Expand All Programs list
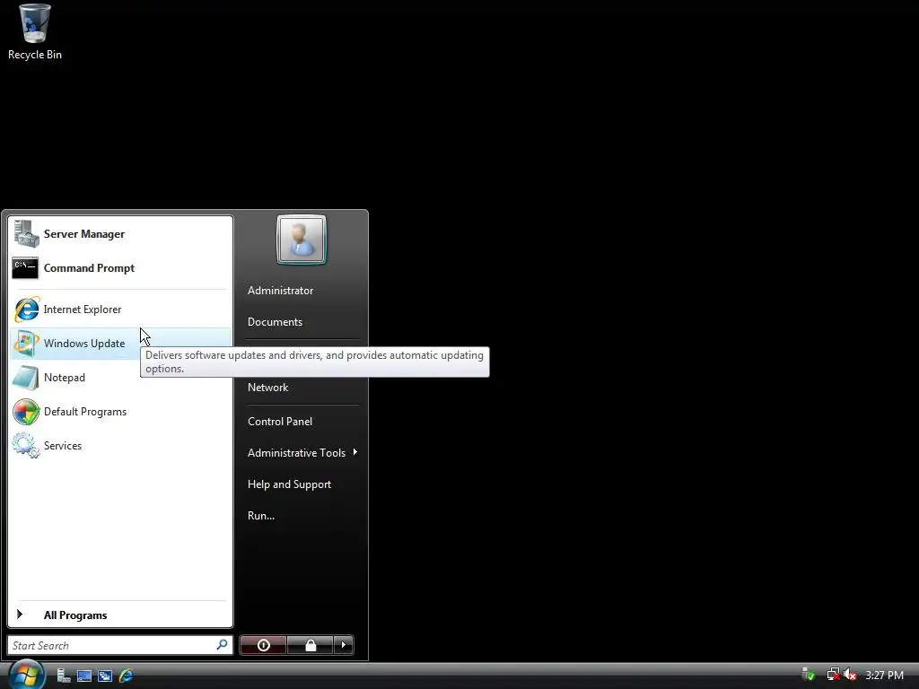 (x=120, y=615)
